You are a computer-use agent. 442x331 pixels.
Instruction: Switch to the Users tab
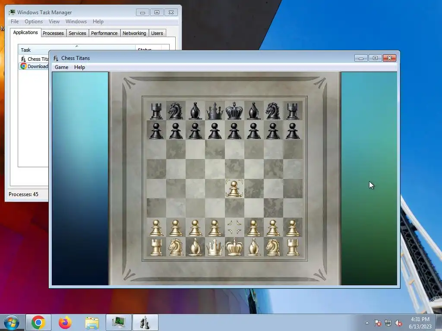(157, 33)
